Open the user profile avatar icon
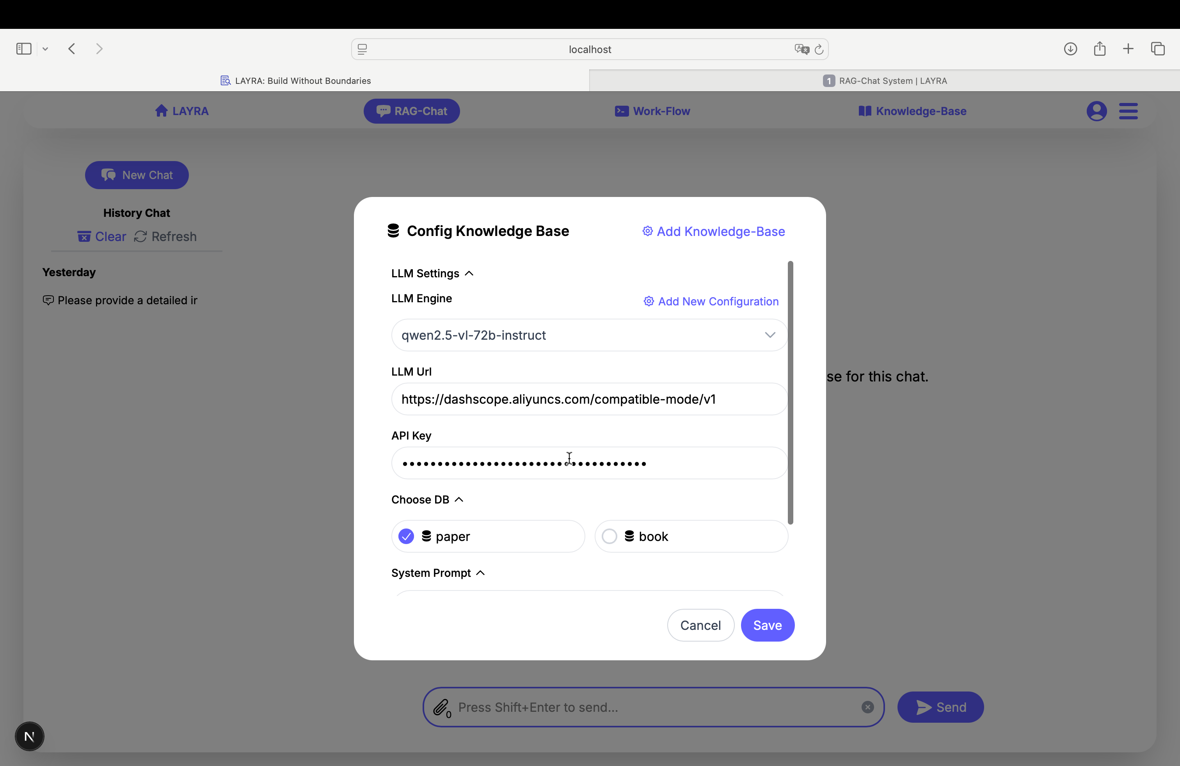Image resolution: width=1180 pixels, height=766 pixels. (x=1097, y=111)
